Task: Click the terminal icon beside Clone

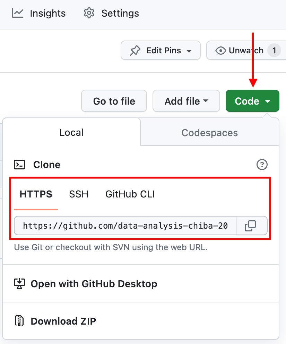Action: [19, 165]
